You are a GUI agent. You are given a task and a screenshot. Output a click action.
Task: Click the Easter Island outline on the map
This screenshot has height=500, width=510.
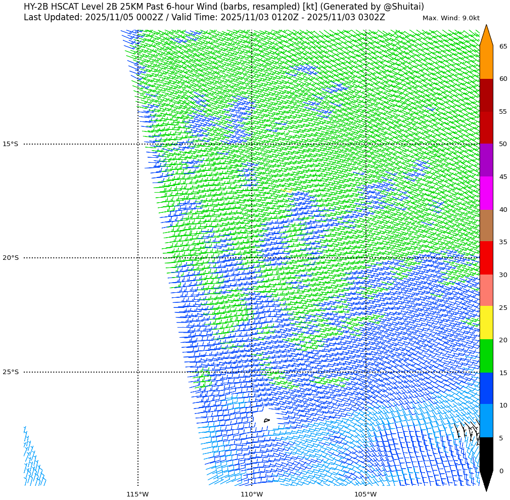click(x=267, y=420)
